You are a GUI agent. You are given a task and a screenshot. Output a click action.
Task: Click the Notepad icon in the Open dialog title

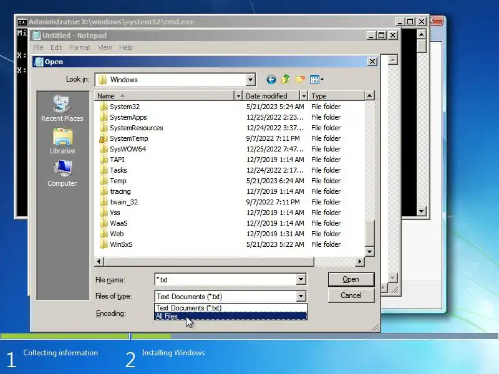pyautogui.click(x=39, y=62)
